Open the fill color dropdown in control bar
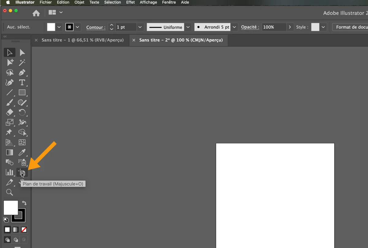Screen dimensions: 368x248 59,27
